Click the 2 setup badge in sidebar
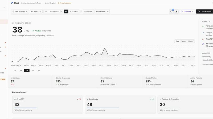Viewport: 213px width, 119px height. pos(3,79)
